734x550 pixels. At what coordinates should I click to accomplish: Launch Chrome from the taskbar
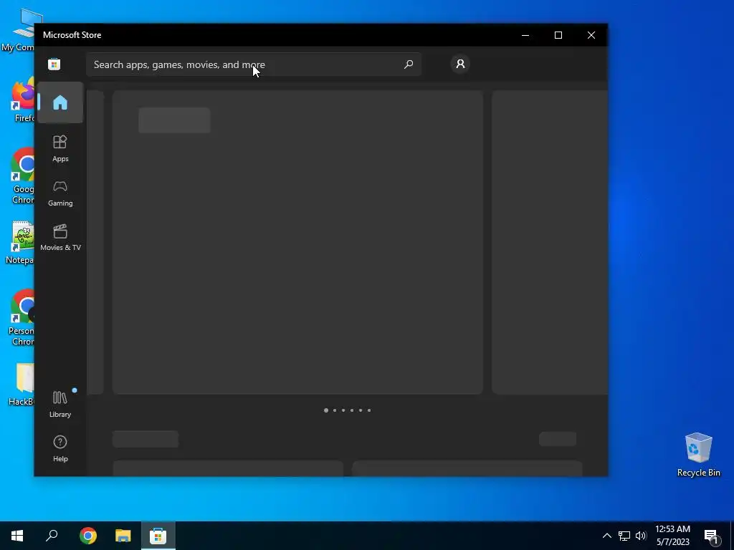88,536
